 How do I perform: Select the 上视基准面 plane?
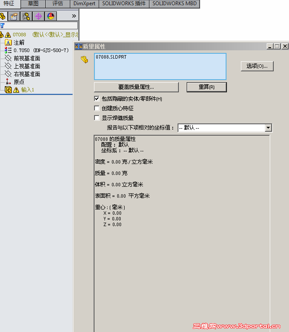[x=27, y=66]
